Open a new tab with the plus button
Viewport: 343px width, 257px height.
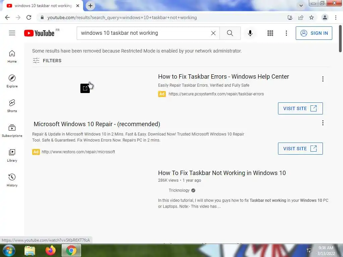coord(90,6)
